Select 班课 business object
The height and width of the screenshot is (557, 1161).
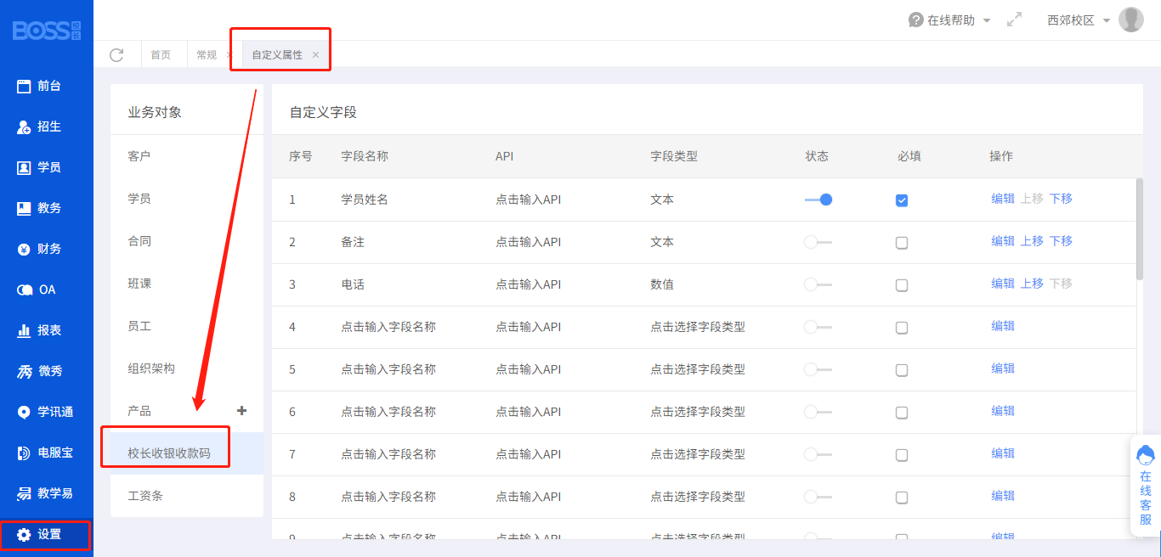point(187,284)
